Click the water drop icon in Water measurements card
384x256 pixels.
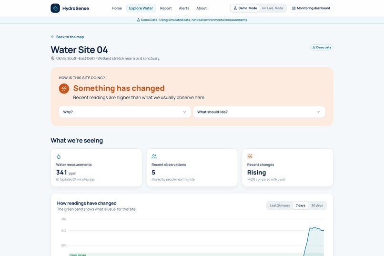(59, 156)
